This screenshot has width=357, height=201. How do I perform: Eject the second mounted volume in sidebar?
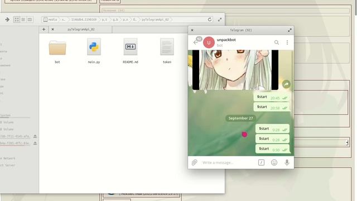[x=35, y=143]
